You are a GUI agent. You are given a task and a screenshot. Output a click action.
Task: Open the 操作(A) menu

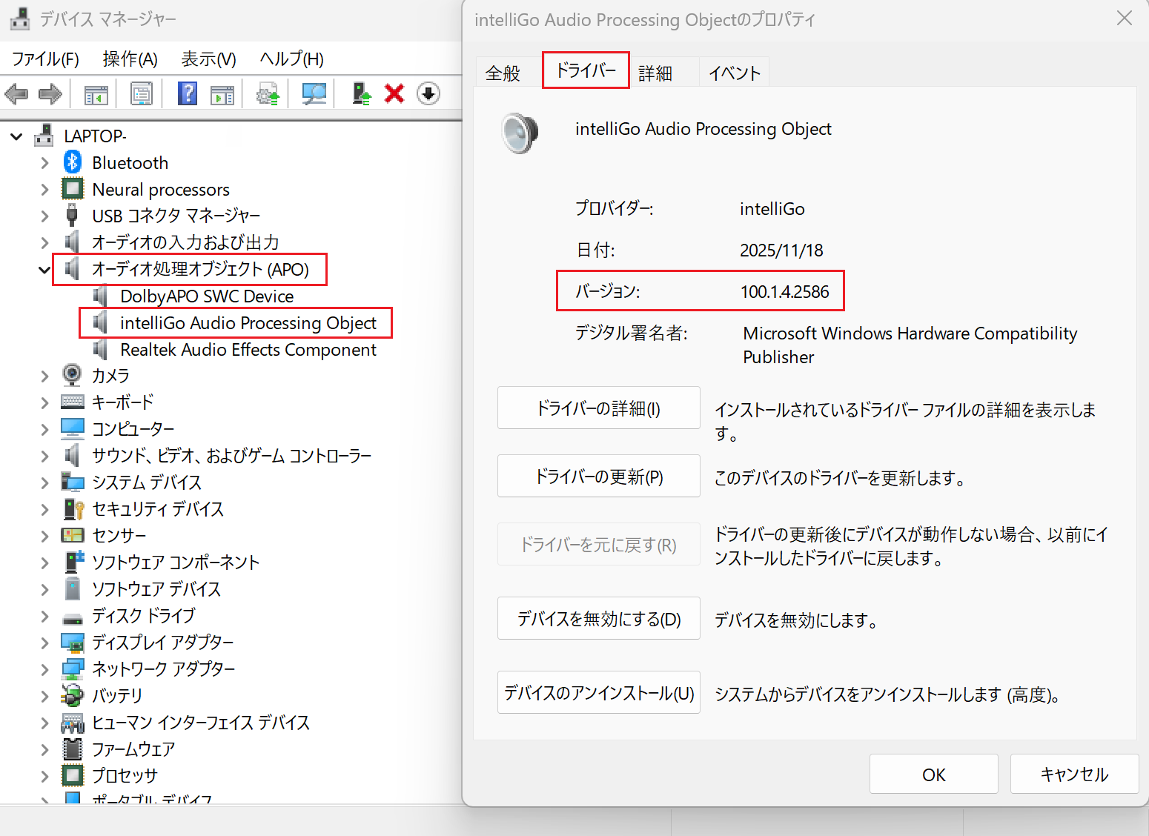[130, 59]
